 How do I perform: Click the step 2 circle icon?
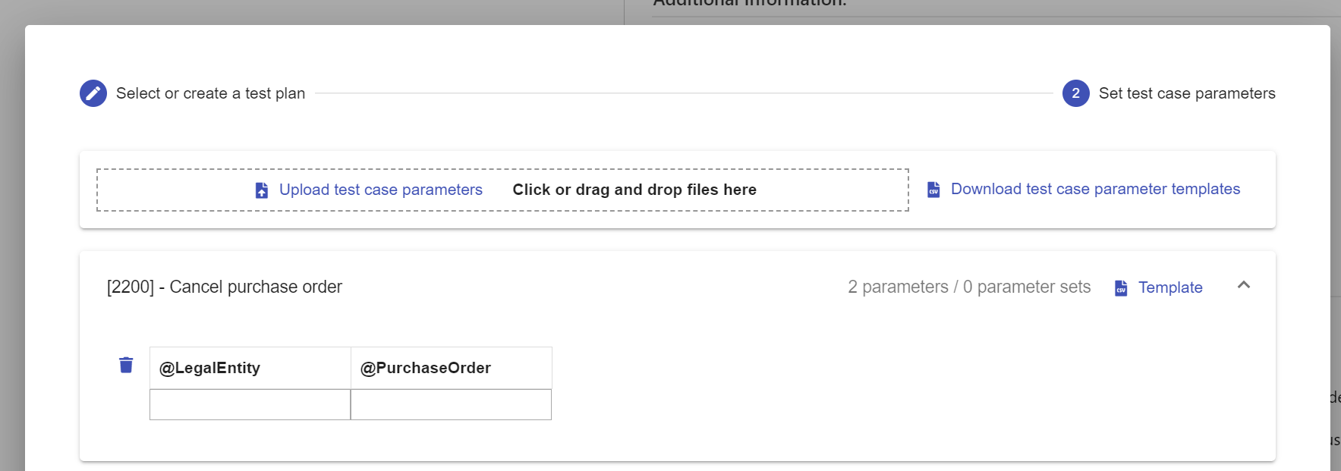(x=1075, y=93)
